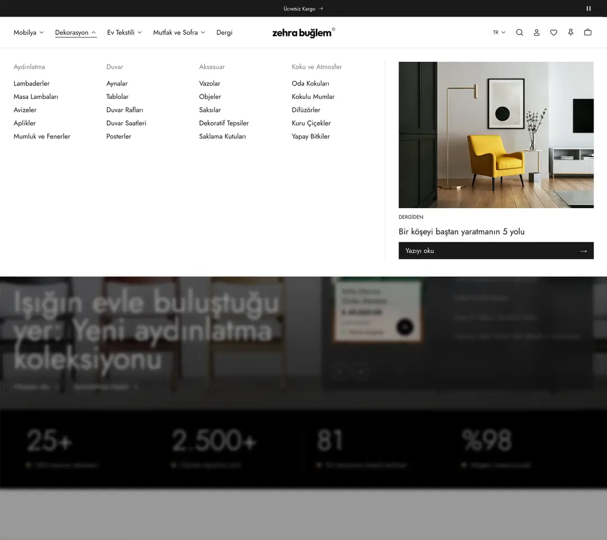Go to Difüzörler category
Screen dimensions: 607x540
point(306,110)
